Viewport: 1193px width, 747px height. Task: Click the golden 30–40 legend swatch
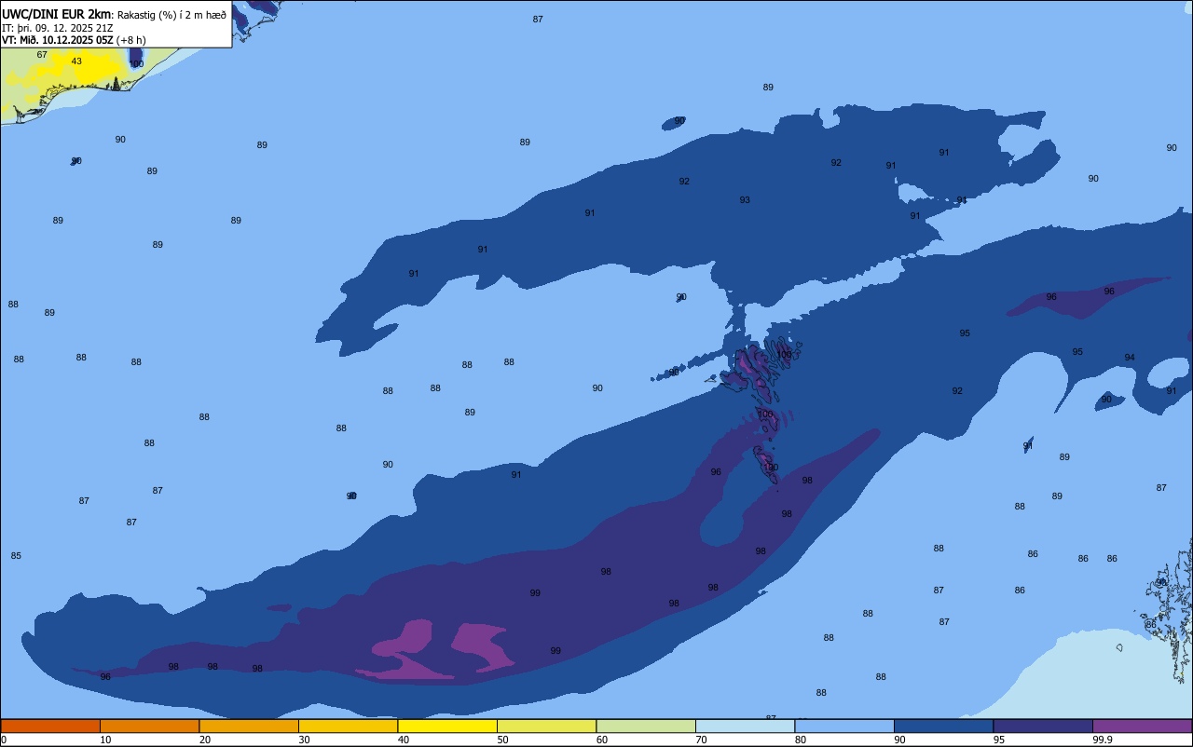click(x=348, y=726)
